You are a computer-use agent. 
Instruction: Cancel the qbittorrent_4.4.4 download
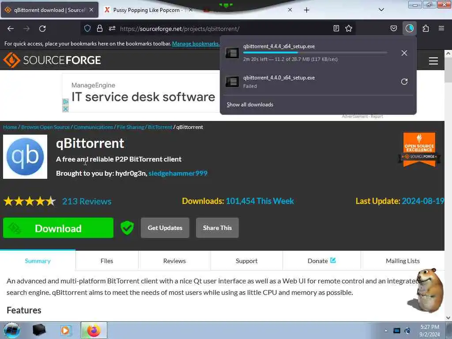tap(404, 53)
